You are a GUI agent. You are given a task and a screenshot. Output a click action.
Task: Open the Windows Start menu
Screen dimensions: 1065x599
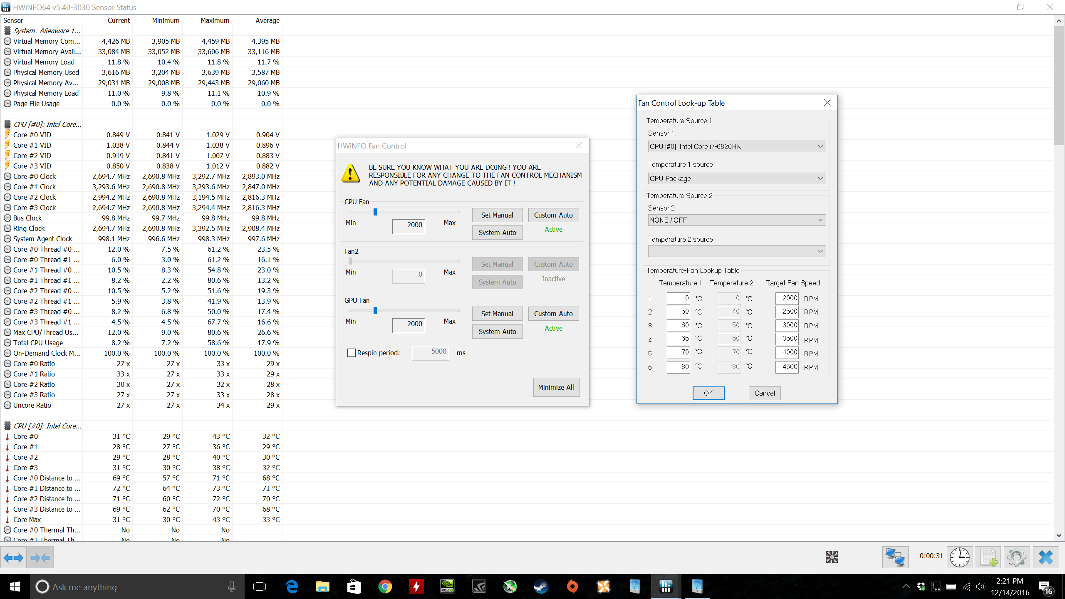pos(15,587)
